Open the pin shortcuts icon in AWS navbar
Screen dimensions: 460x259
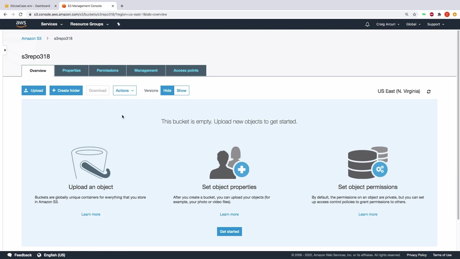pos(119,24)
